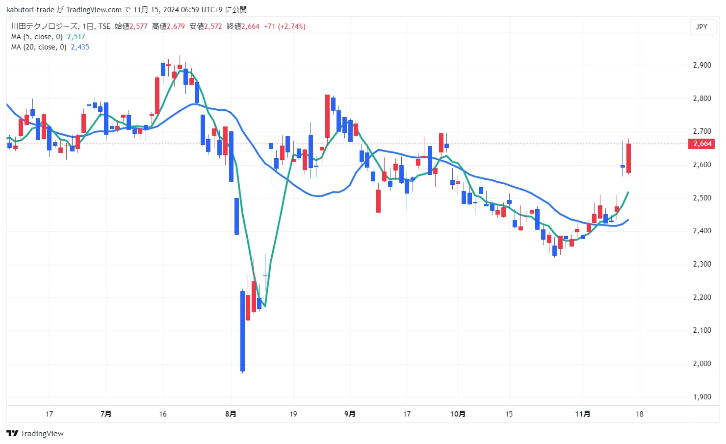Click the 15 date axis label

(x=509, y=414)
